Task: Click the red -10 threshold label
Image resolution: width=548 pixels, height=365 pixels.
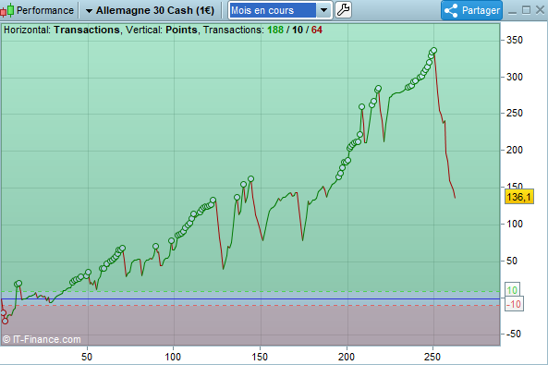Action: tap(514, 304)
